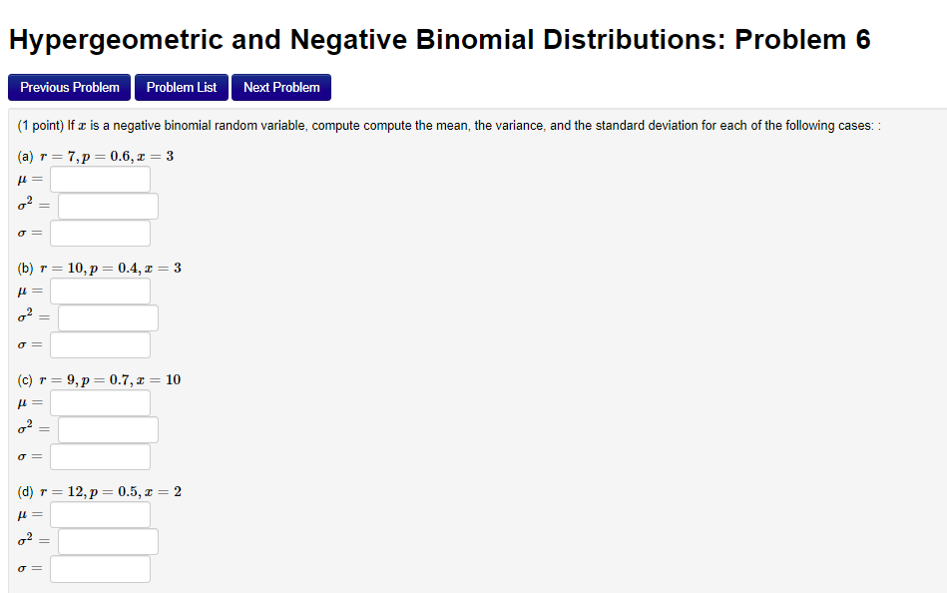947x593 pixels.
Task: Click the μ input field for part (b)
Action: (99, 292)
